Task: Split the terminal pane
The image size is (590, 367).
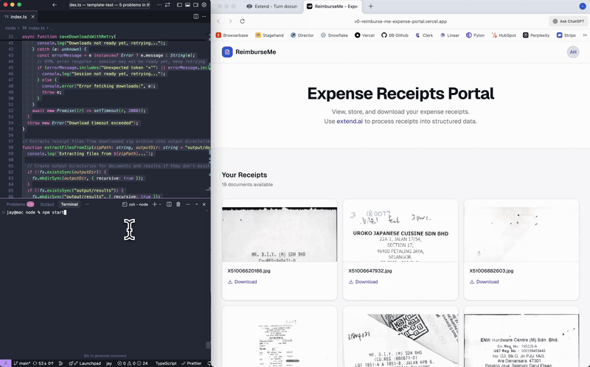Action: coord(169,204)
